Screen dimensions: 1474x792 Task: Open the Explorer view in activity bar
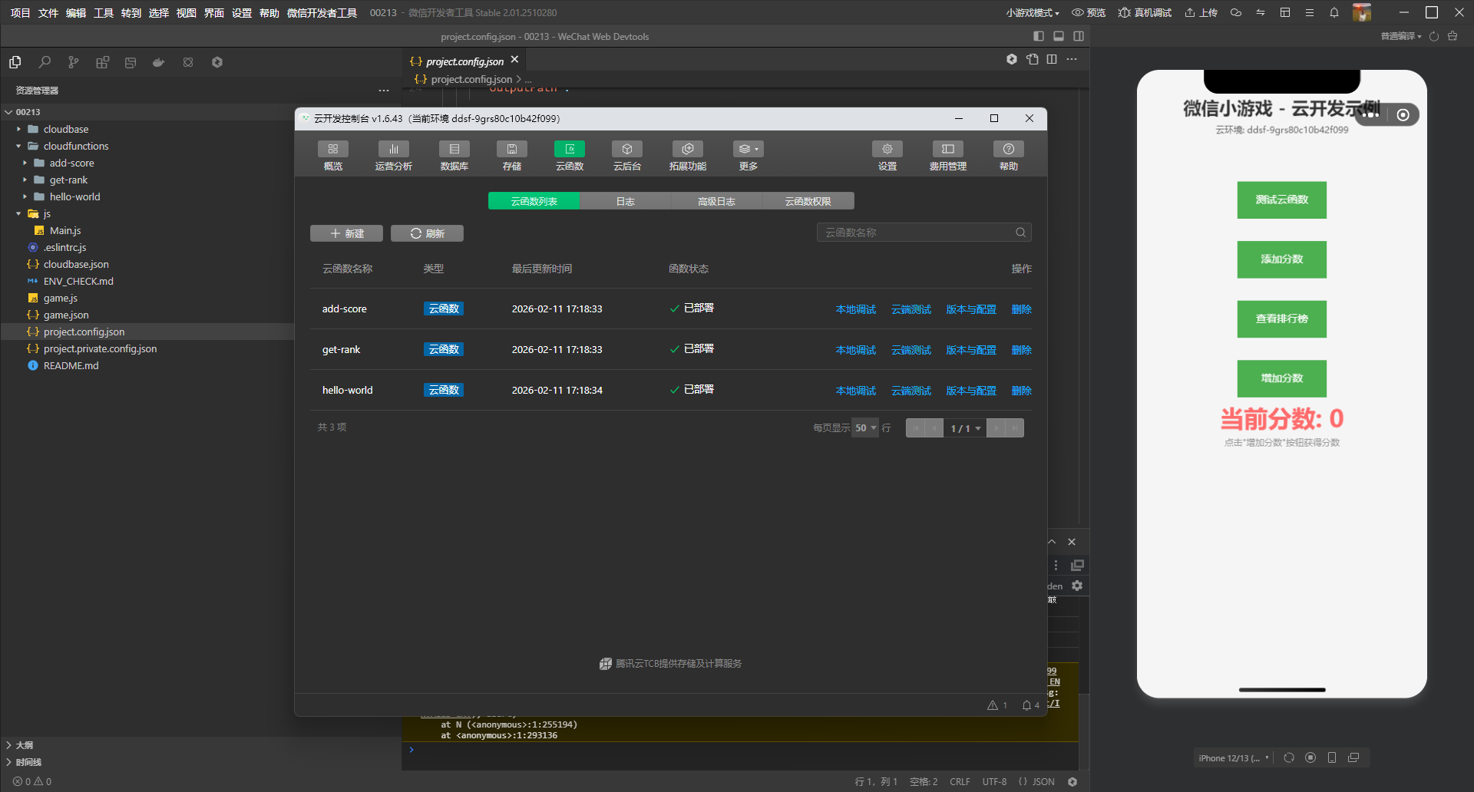[x=15, y=62]
